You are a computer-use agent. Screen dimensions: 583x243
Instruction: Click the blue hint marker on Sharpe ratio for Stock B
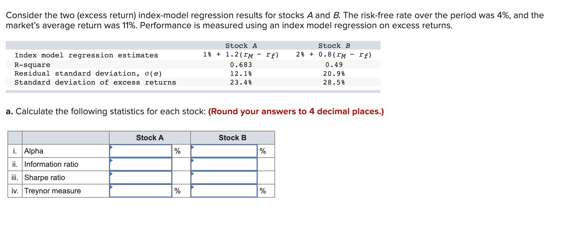pos(192,174)
